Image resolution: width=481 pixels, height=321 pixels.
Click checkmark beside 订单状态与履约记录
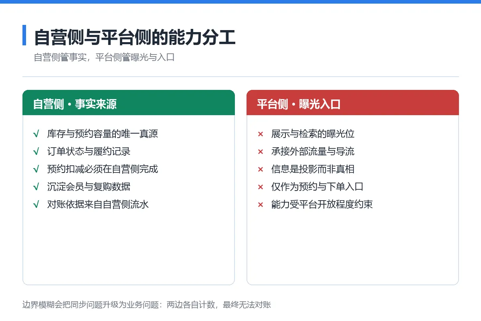coord(36,152)
